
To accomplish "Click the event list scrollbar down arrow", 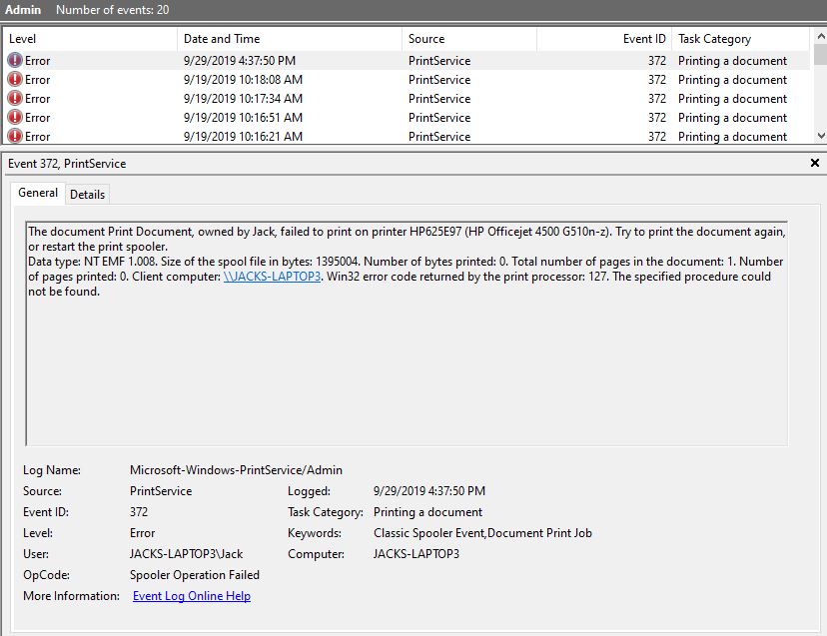I will [x=819, y=136].
